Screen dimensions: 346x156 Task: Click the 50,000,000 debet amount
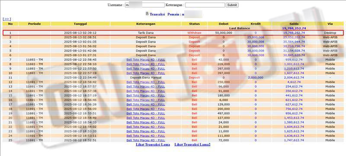pos(224,33)
